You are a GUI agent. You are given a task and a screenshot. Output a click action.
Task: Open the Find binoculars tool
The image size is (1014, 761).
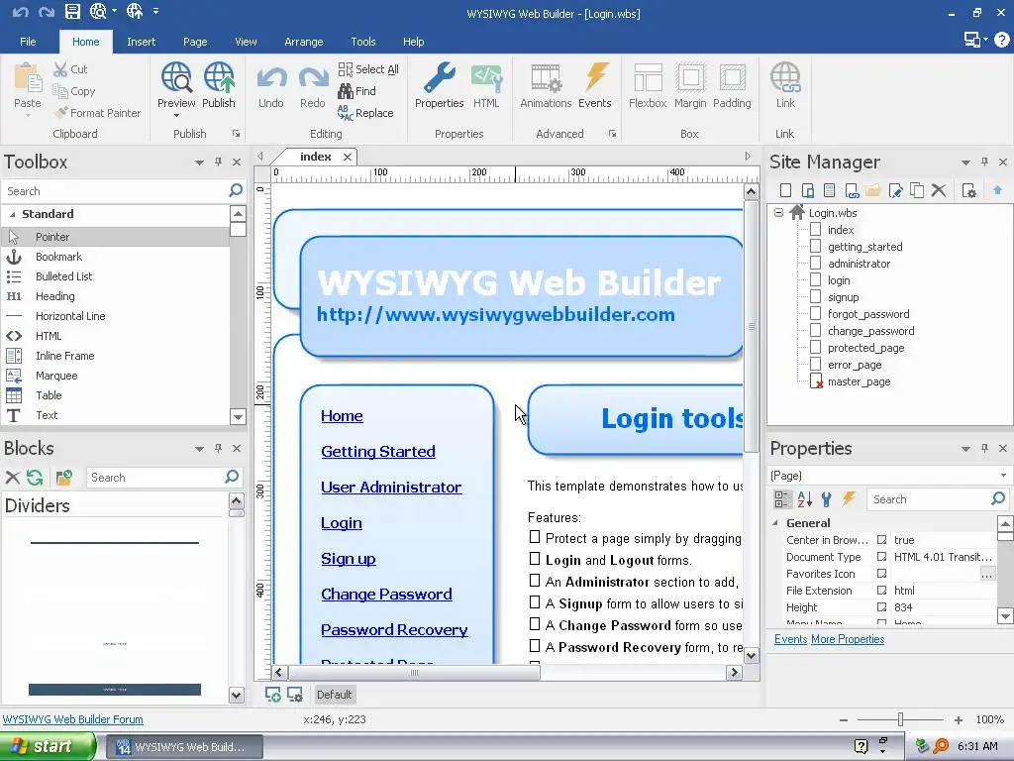(356, 91)
